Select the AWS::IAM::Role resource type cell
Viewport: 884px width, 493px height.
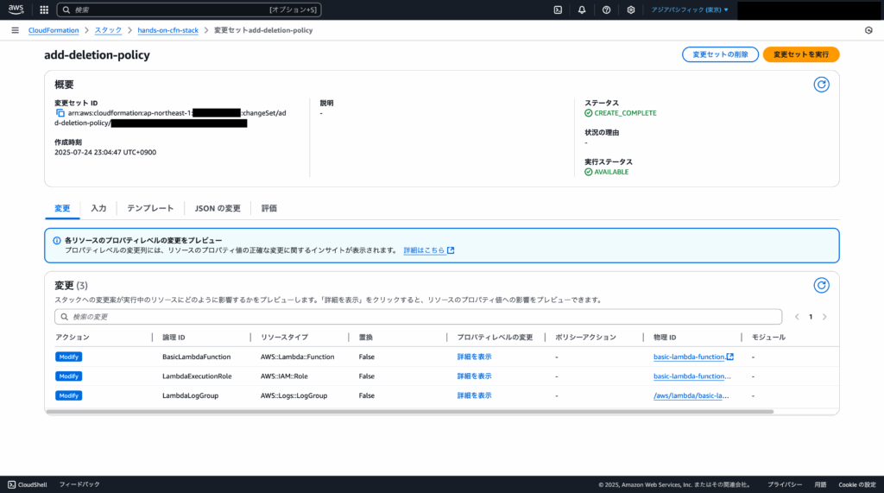click(284, 376)
